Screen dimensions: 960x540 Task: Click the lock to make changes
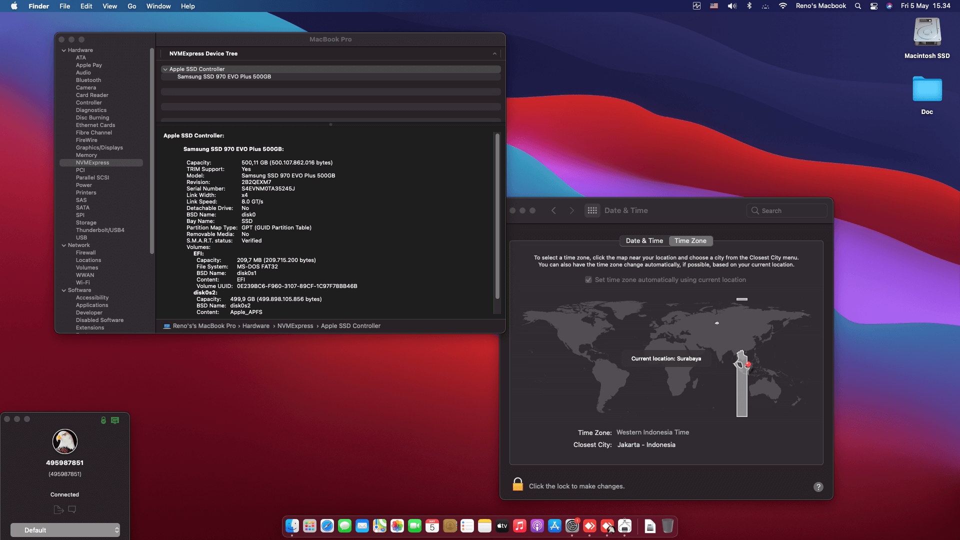517,484
